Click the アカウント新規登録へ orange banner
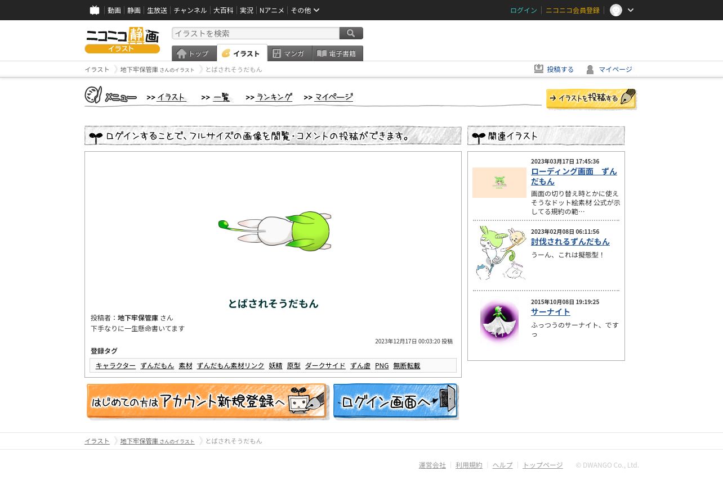Viewport: 723px width, 480px height. (x=207, y=401)
